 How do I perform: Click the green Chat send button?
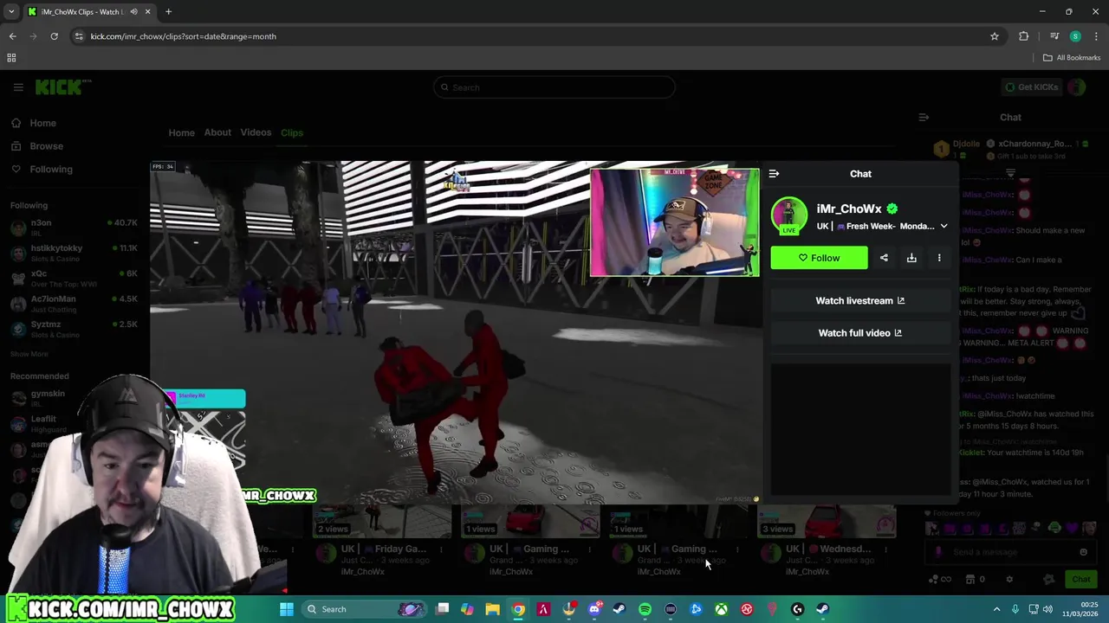tap(1081, 580)
